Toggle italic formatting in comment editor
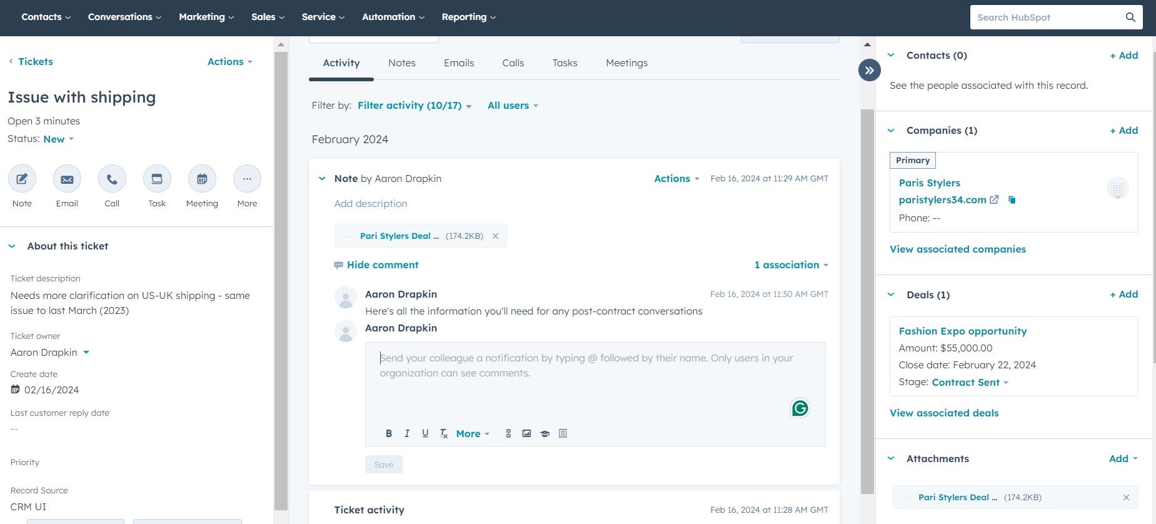Image resolution: width=1156 pixels, height=524 pixels. pos(407,433)
